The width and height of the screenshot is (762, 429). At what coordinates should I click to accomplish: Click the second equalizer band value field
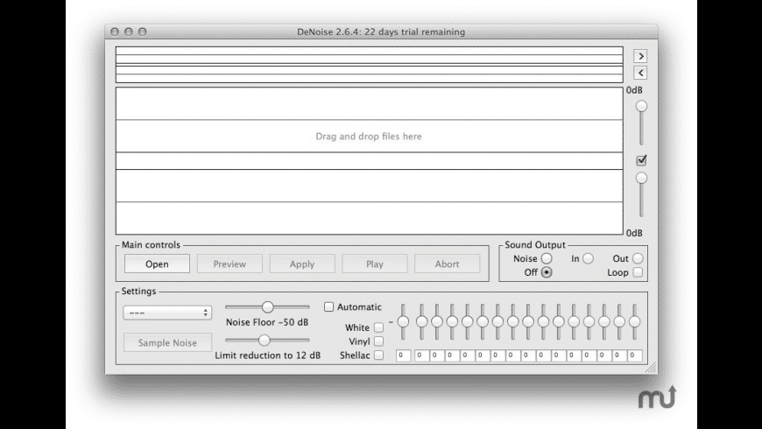click(422, 355)
